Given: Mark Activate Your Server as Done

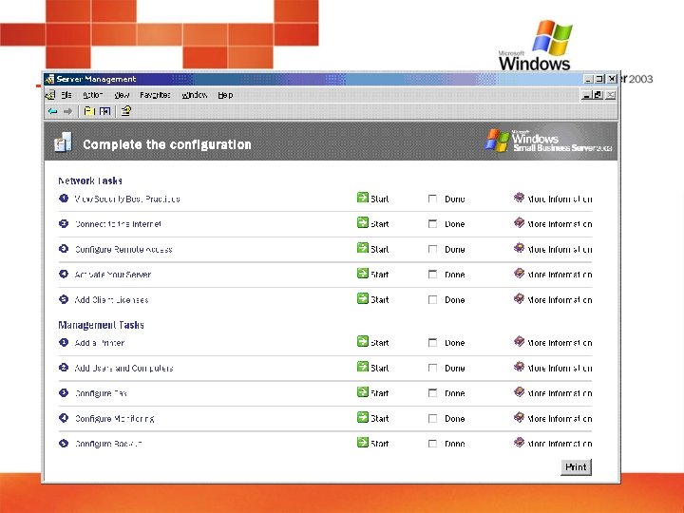Looking at the screenshot, I should 432,275.
